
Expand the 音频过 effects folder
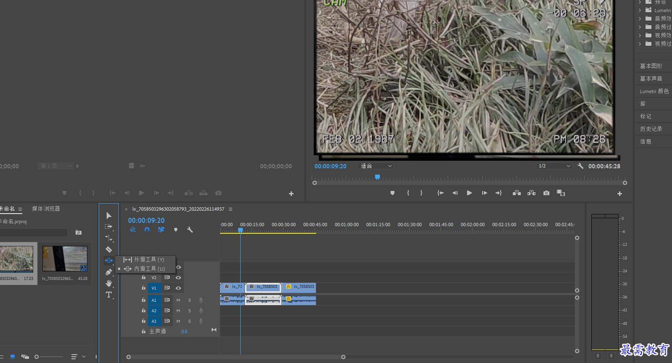[x=640, y=27]
